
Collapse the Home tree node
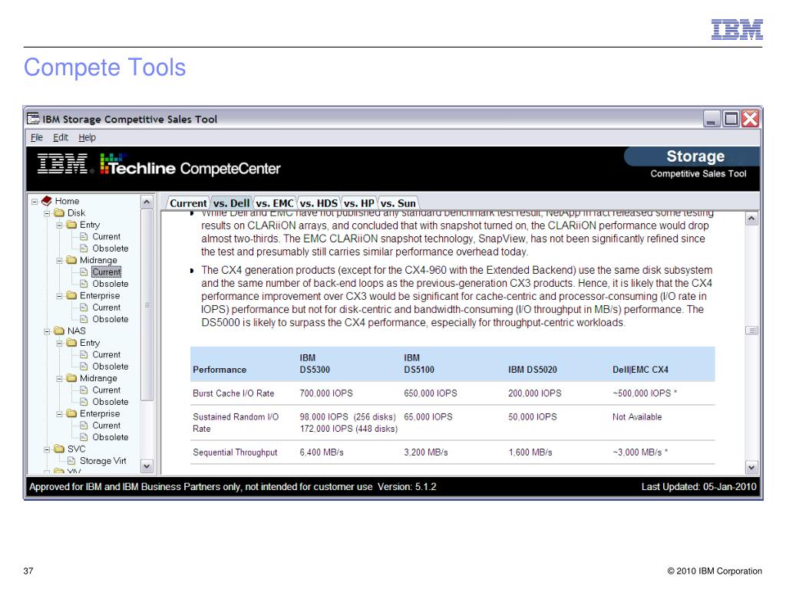(35, 202)
